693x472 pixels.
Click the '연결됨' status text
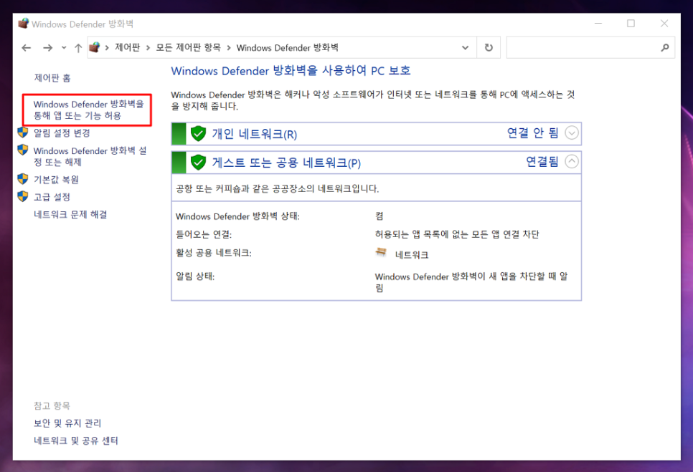click(x=542, y=161)
